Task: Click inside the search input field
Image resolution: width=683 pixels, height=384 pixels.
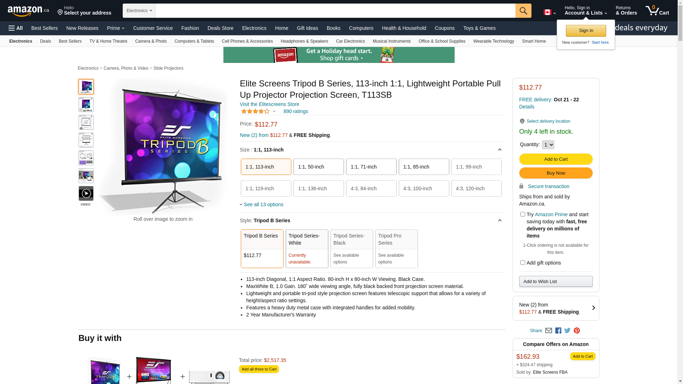Action: (335, 11)
